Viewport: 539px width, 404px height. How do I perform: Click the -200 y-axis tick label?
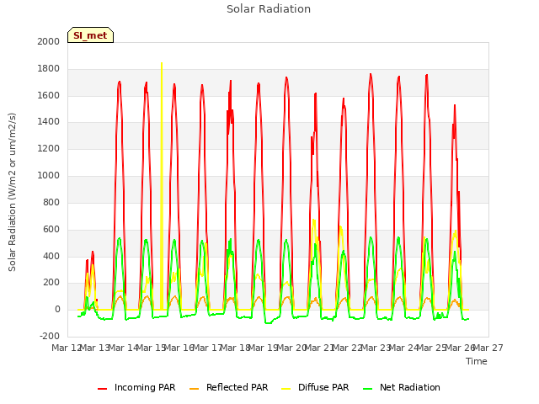50,337
